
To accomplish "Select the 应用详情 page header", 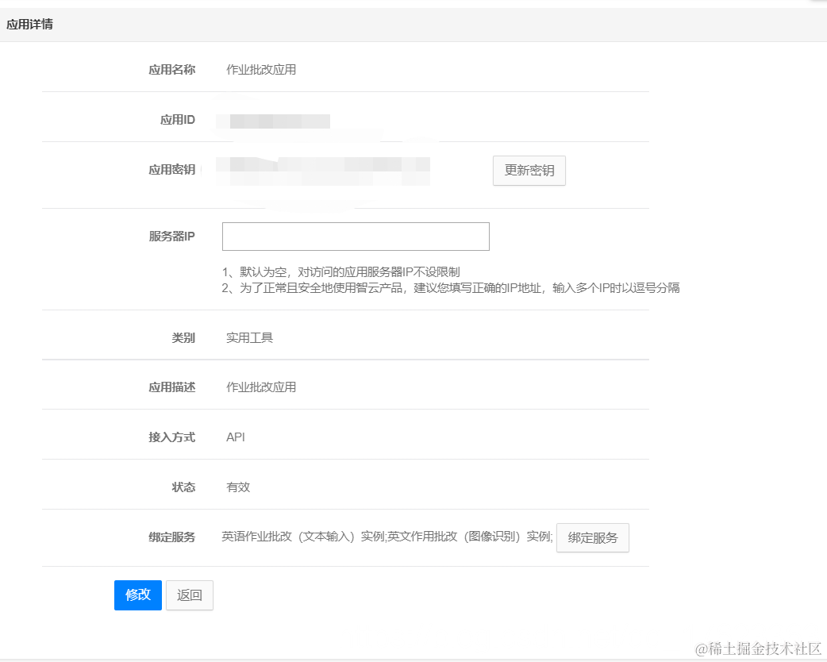I will tap(30, 25).
